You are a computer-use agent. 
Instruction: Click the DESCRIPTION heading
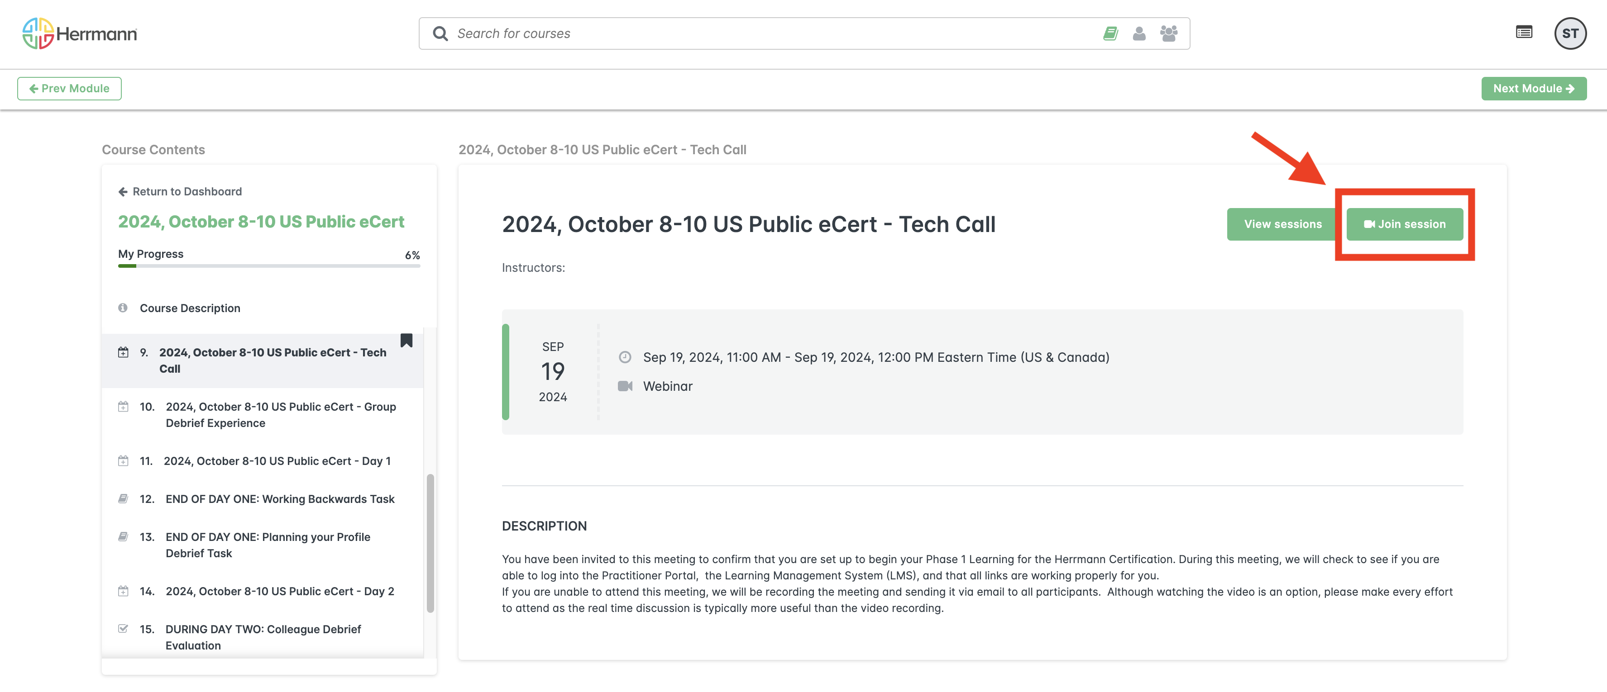pos(544,526)
